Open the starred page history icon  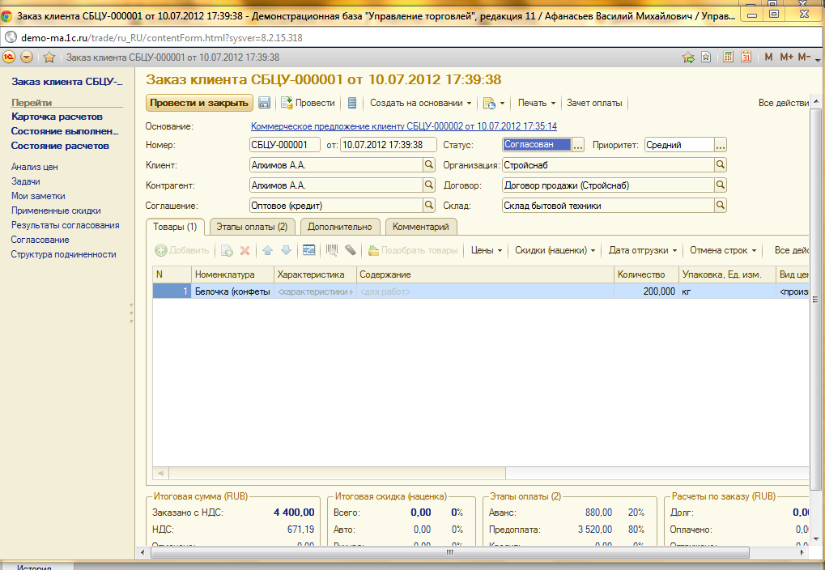pos(706,57)
